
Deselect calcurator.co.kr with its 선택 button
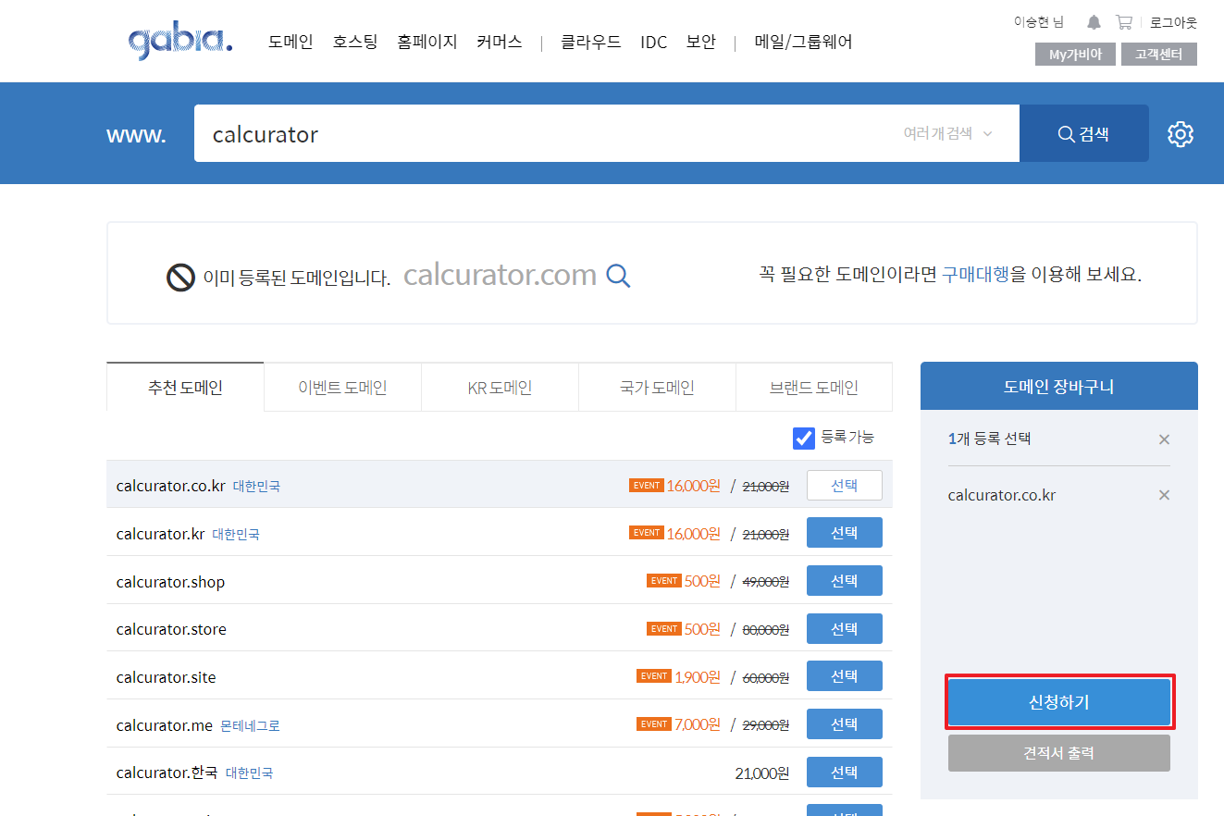point(844,485)
